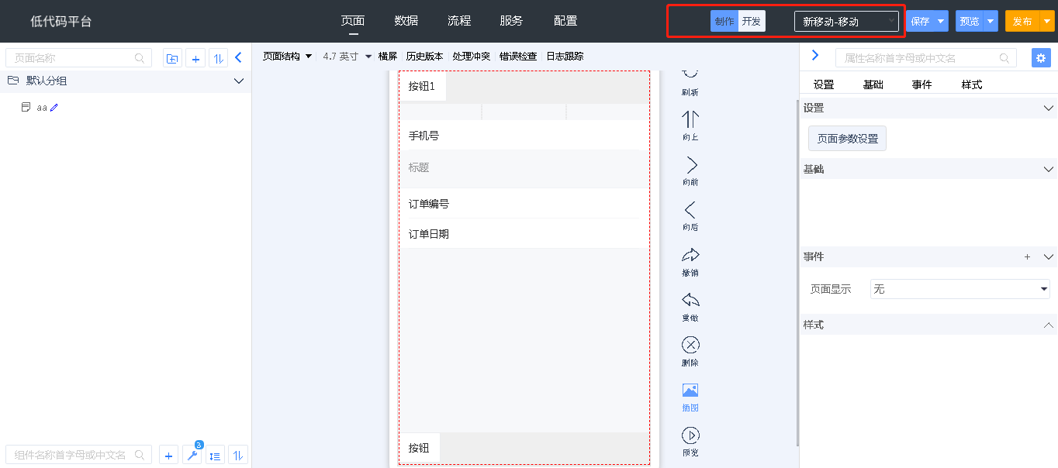Click the 撤销 undo arrow icon
Screen dimensions: 1058x468
690,255
